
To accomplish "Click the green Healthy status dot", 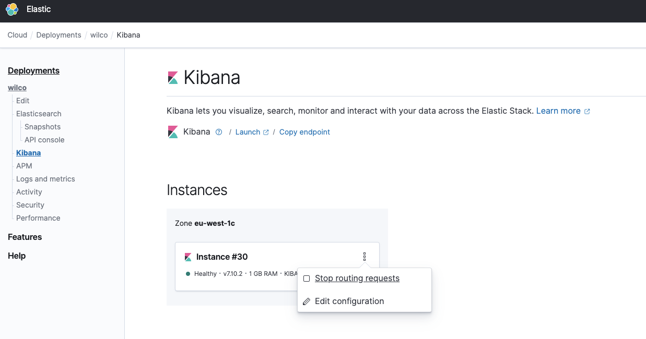I will point(188,274).
